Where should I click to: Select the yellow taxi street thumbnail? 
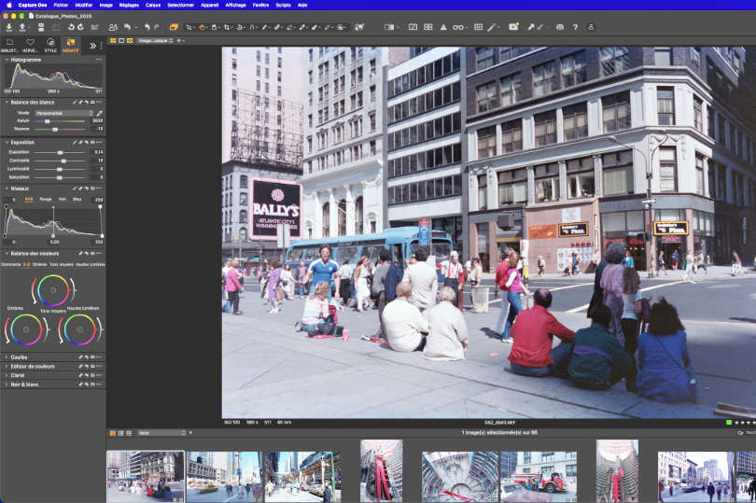[x=225, y=477]
